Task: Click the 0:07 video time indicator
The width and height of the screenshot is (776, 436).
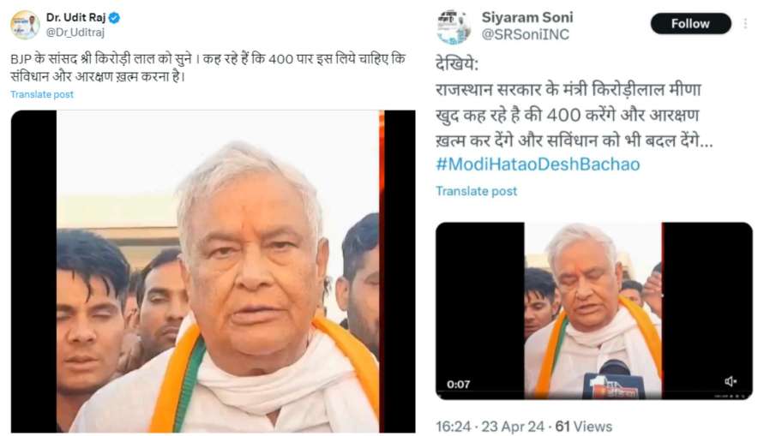Action: coord(458,384)
